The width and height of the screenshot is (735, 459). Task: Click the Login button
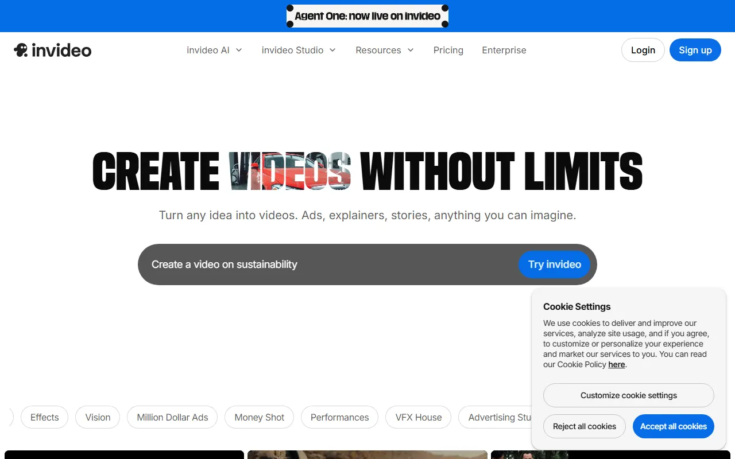pos(643,50)
